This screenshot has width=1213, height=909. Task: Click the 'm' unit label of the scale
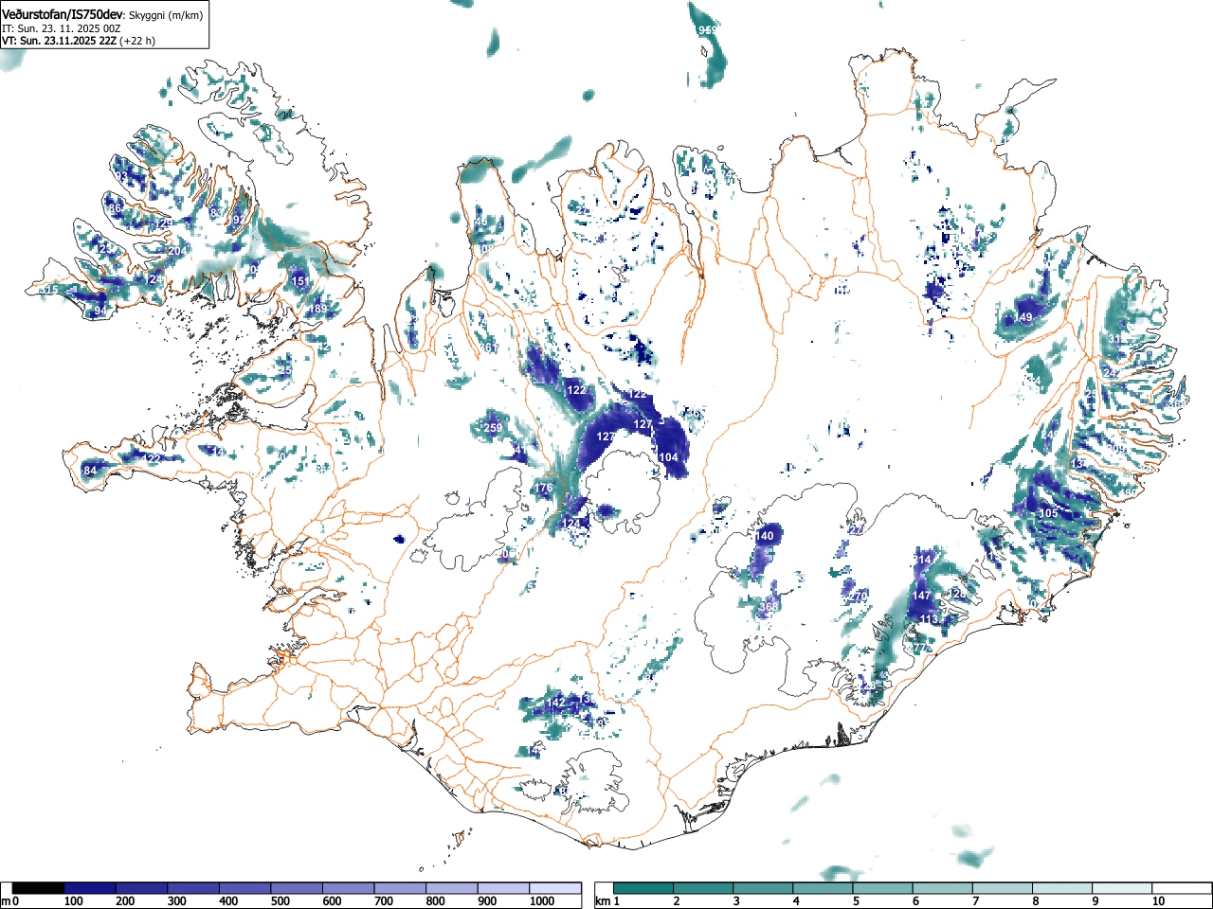(x=5, y=901)
